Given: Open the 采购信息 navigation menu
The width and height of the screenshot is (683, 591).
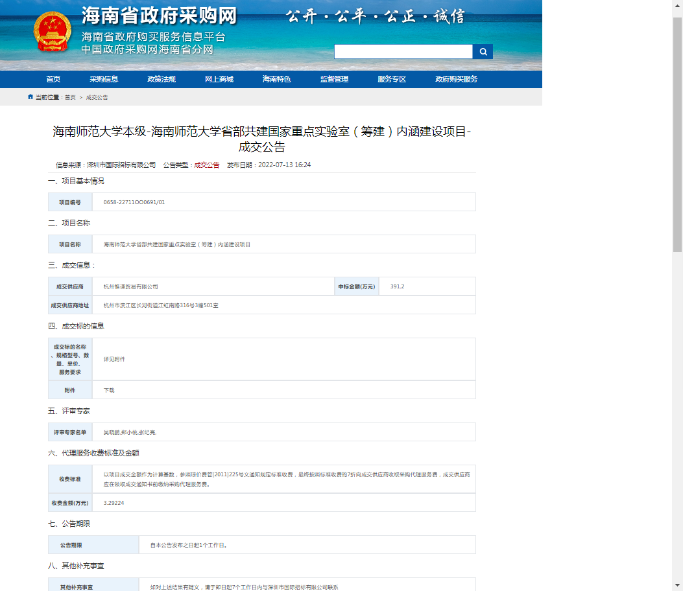Looking at the screenshot, I should [x=104, y=79].
